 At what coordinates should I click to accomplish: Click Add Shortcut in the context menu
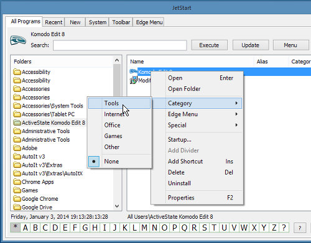tap(197, 162)
